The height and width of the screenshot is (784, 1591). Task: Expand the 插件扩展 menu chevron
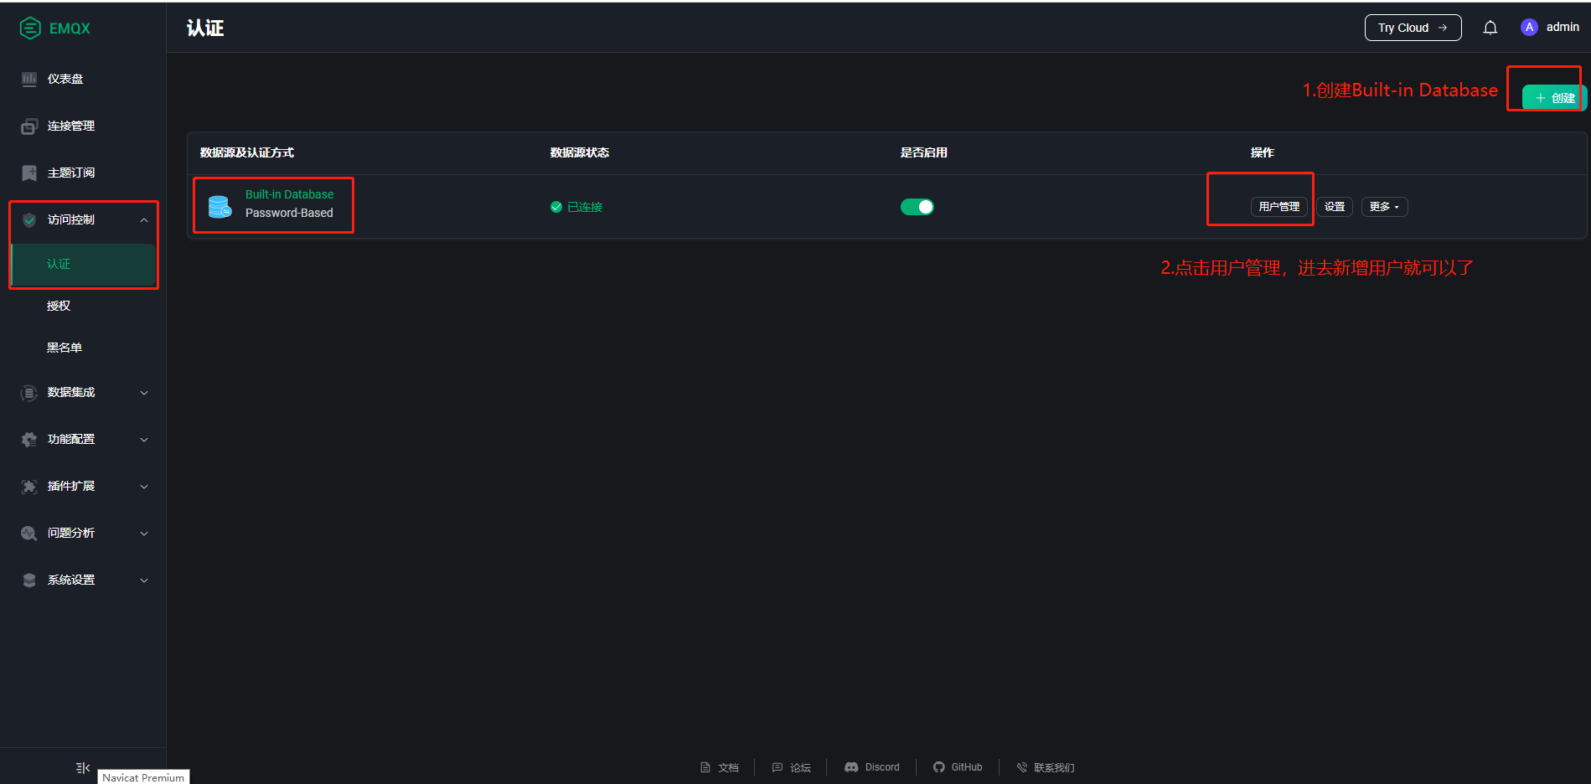[x=144, y=487]
